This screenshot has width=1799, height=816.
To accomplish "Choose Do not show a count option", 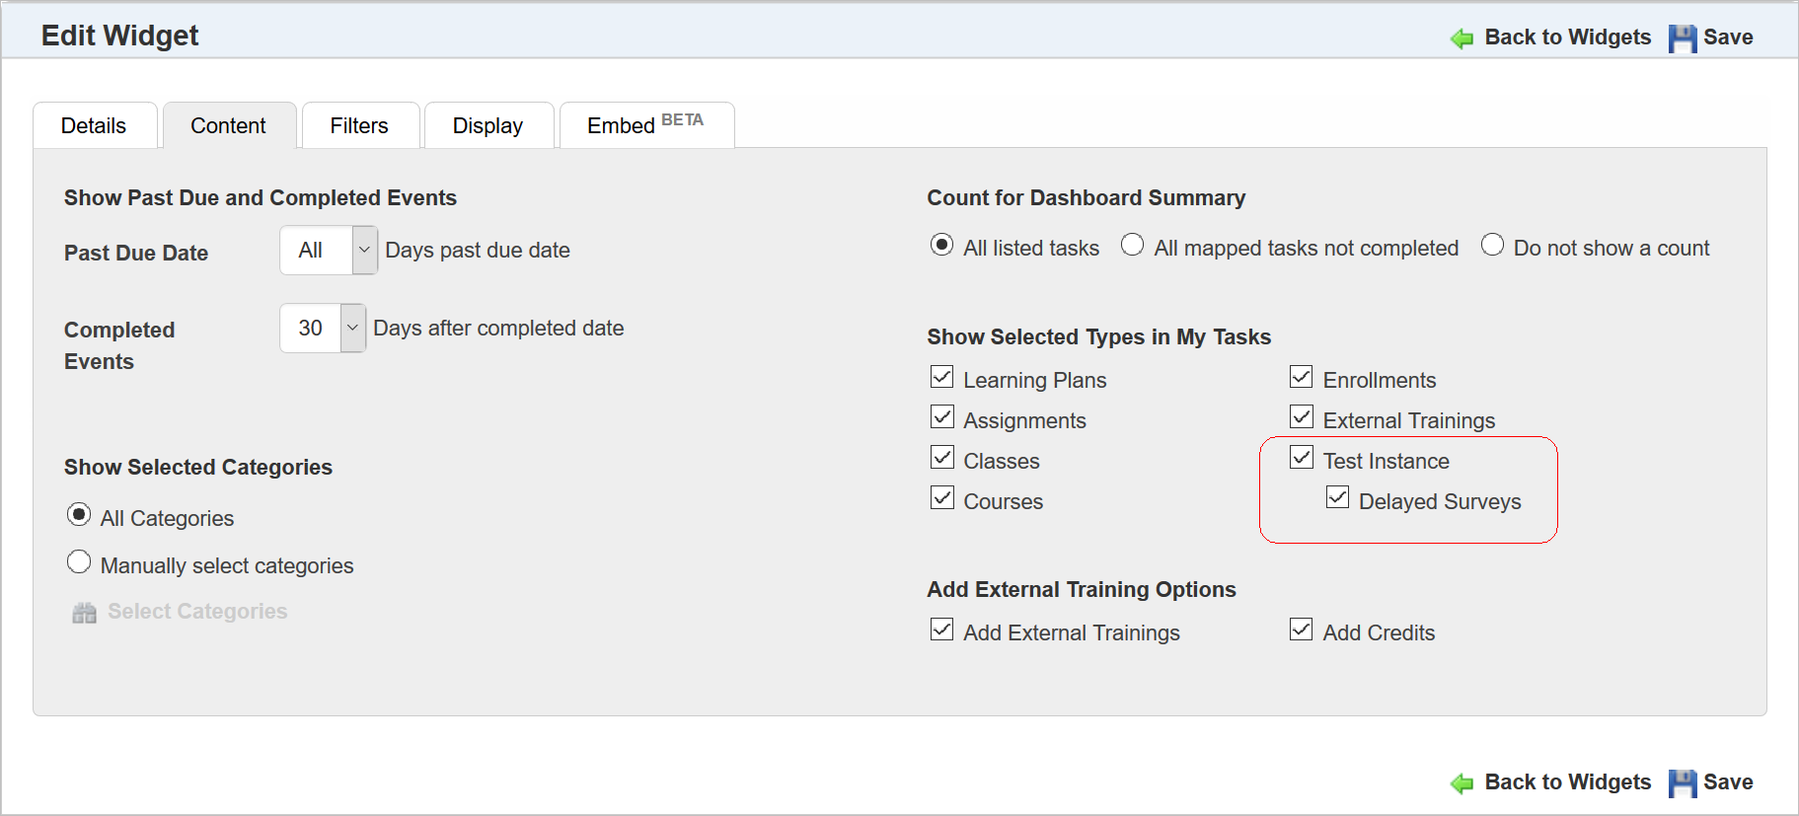I will (1492, 245).
